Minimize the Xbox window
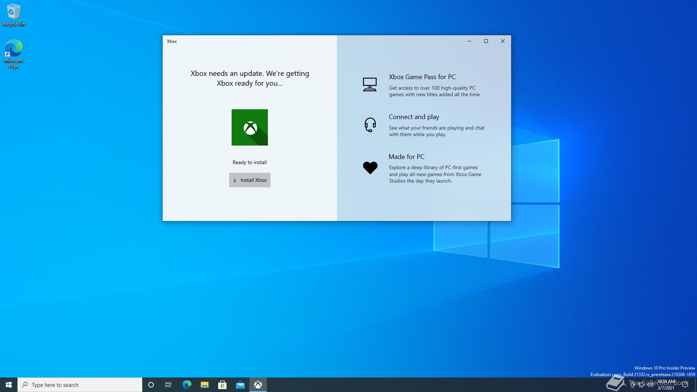 pos(469,41)
